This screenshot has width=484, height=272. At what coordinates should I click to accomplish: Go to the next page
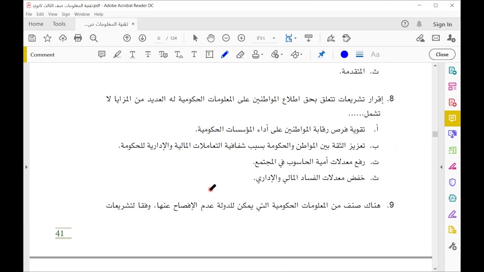point(142,38)
